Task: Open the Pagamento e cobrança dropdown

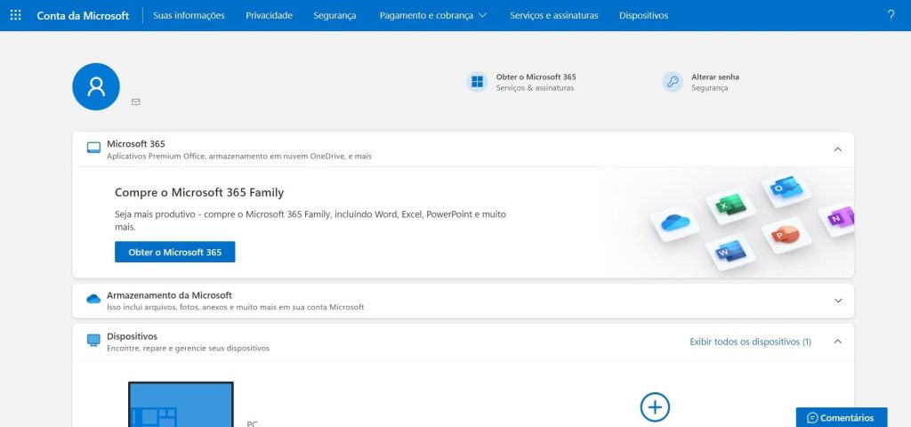Action: point(433,16)
